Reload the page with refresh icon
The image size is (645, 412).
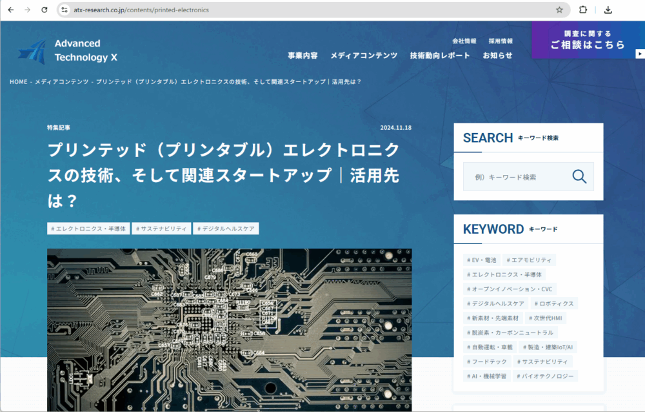[45, 10]
